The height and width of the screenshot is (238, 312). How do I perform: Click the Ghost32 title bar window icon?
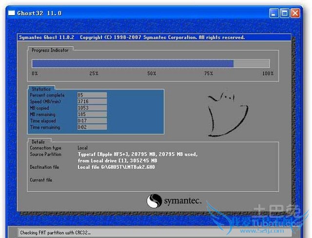12,13
